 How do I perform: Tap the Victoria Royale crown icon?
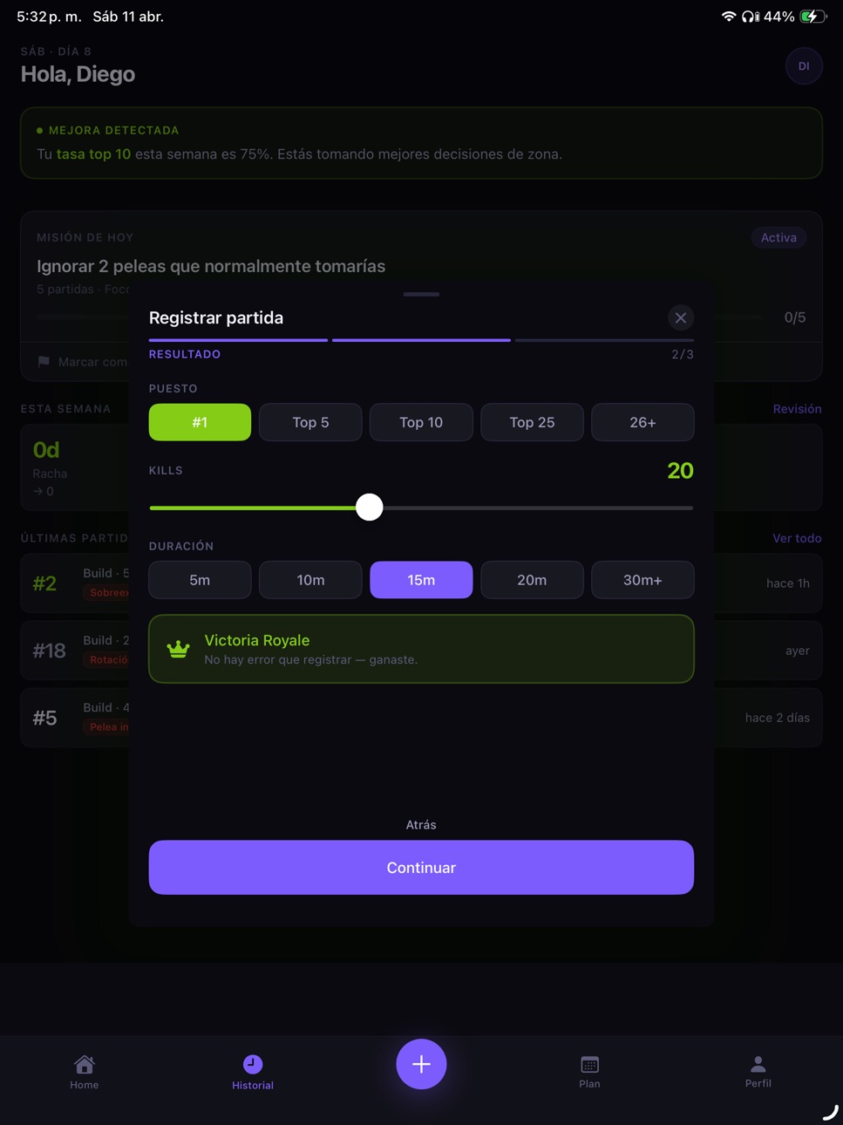(179, 649)
